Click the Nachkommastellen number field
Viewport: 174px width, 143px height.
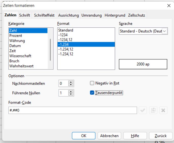pos(64,83)
